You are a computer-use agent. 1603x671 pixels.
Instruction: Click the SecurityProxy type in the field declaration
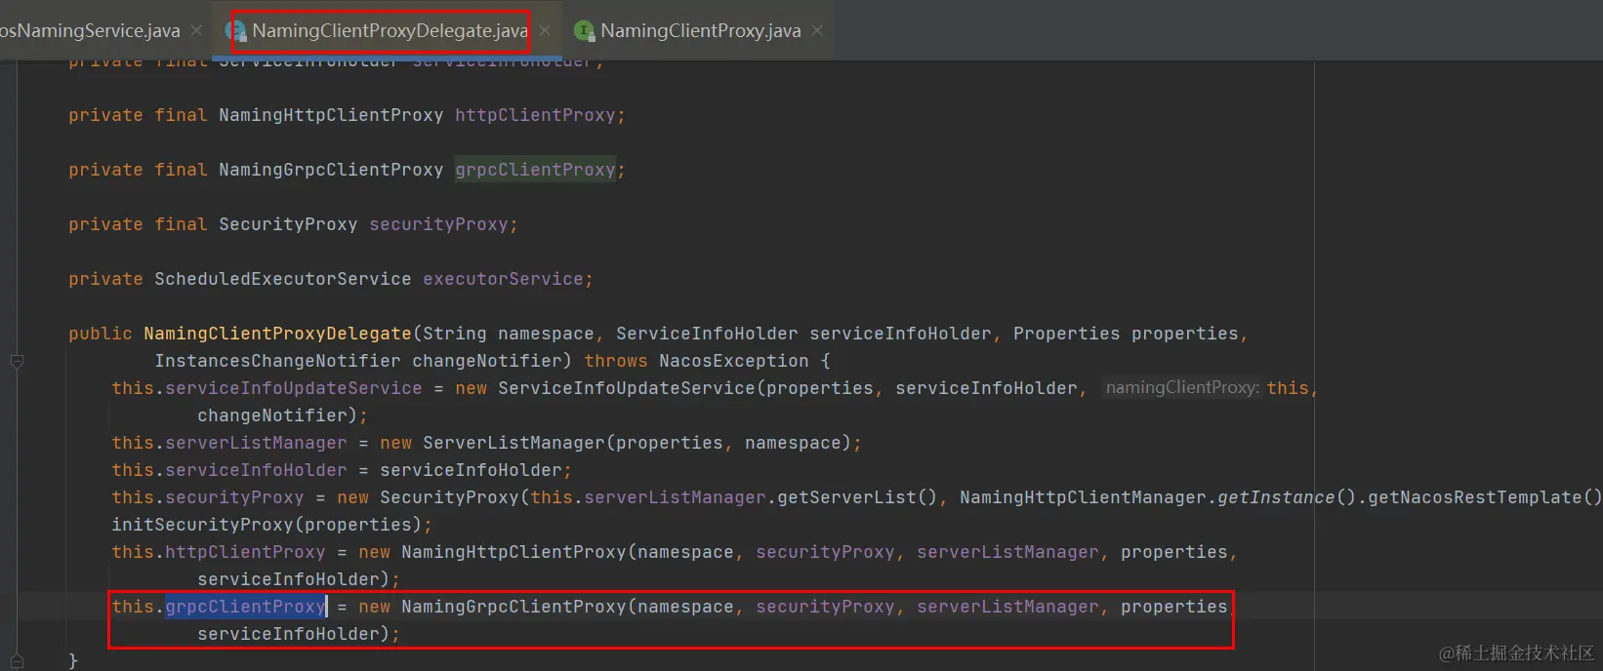(288, 224)
